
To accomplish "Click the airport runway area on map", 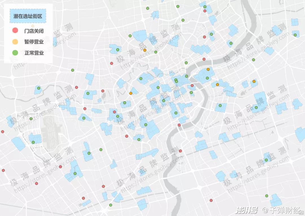I will 51,132.
